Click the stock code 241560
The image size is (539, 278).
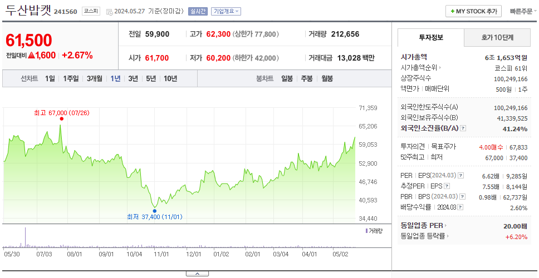[x=66, y=12]
